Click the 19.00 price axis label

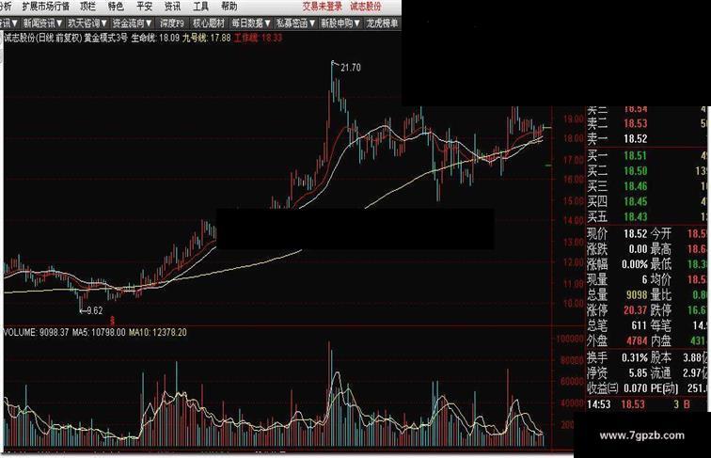[573, 119]
